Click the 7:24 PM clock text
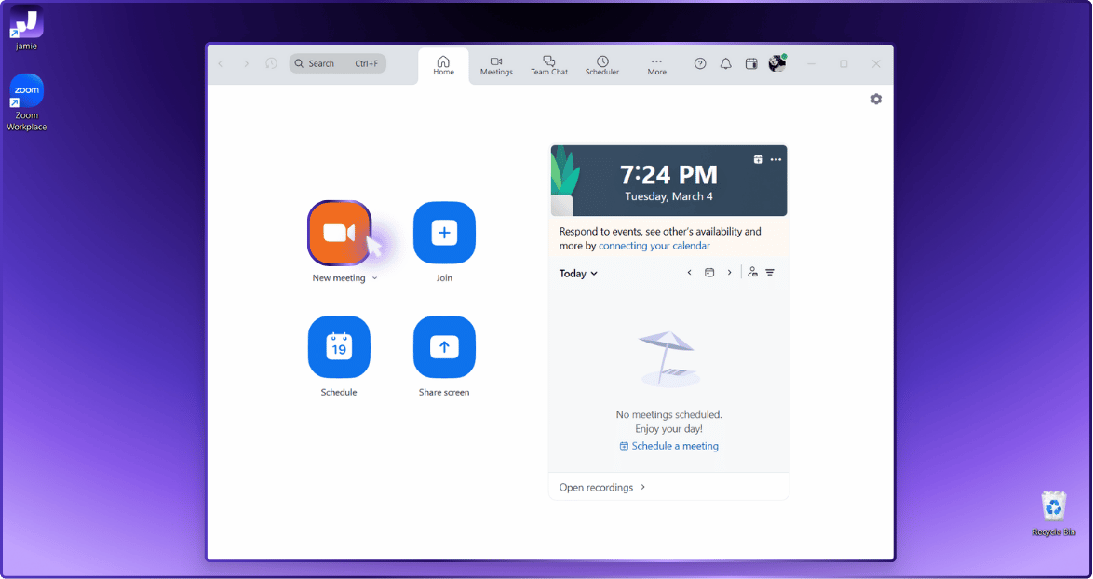1093x579 pixels. (x=668, y=174)
